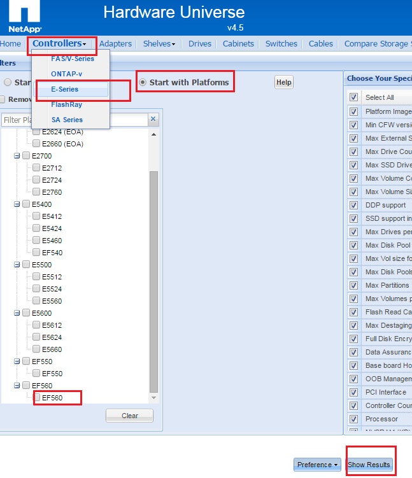The width and height of the screenshot is (412, 478).
Task: Open Compare Storage Systems
Action: point(378,43)
